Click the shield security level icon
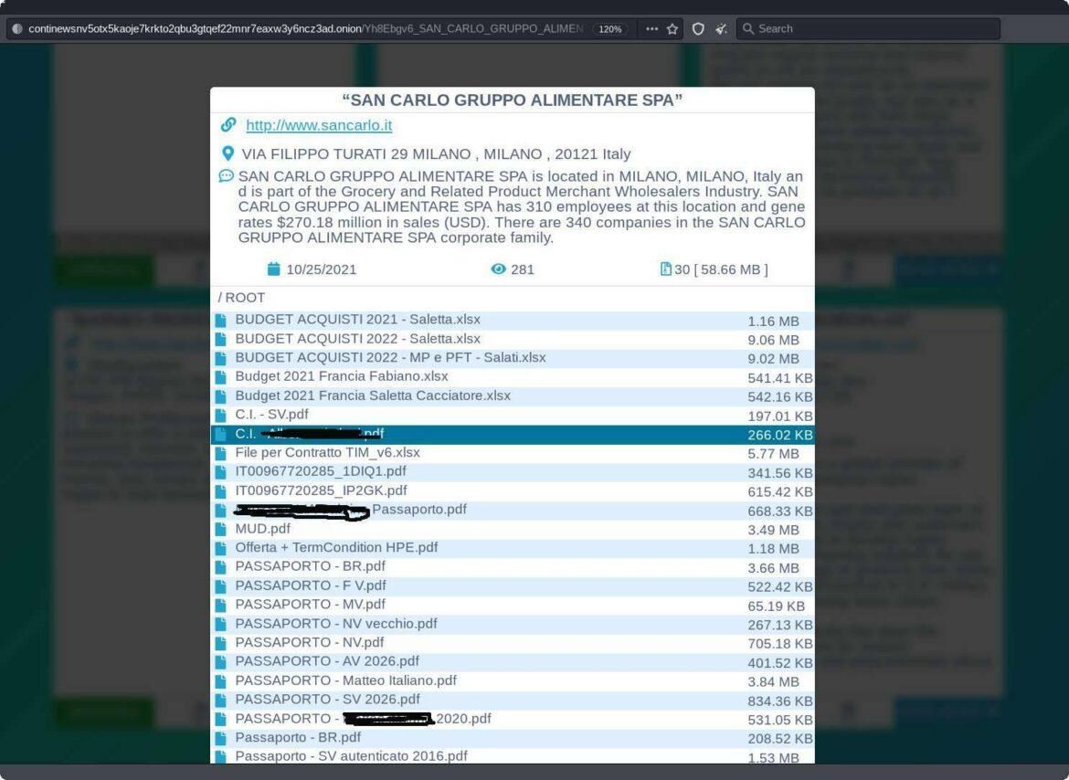Viewport: 1069px width, 780px height. (698, 28)
